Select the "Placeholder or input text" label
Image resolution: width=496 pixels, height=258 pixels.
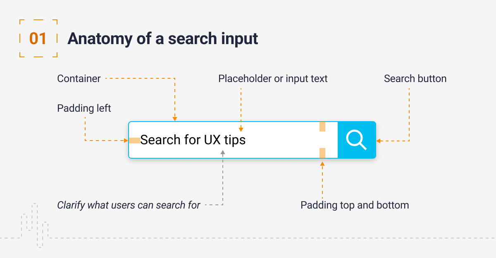pos(273,78)
